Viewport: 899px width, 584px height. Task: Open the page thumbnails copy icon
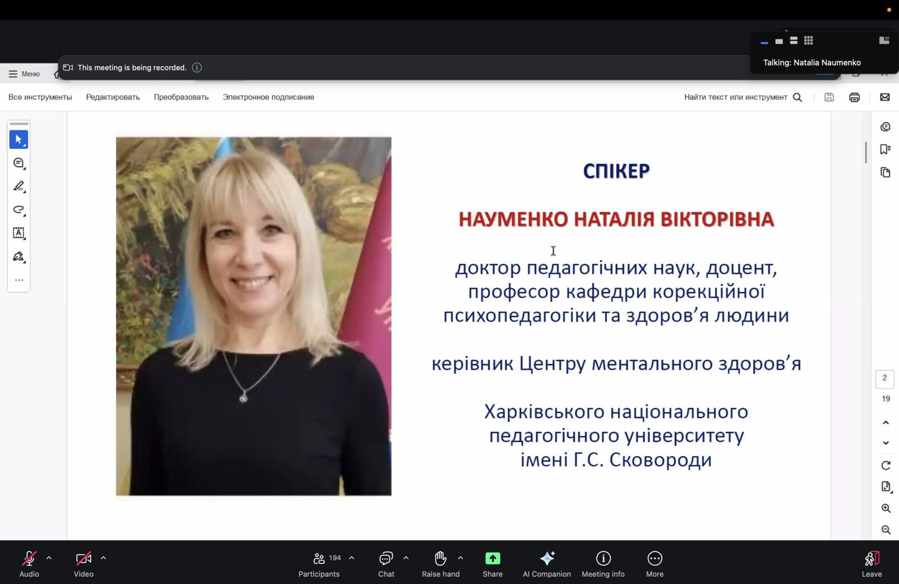click(886, 172)
